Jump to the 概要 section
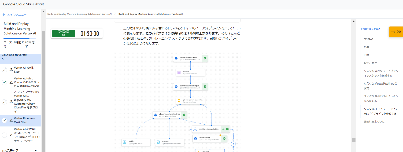This screenshot has width=403, height=152. point(366,47)
